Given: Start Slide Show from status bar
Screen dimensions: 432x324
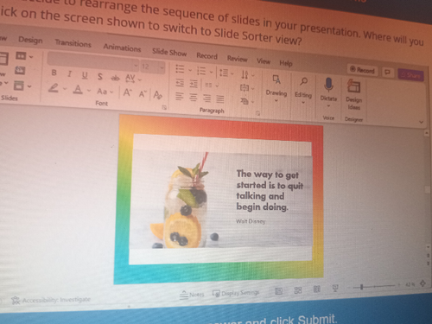Looking at the screenshot, I should pyautogui.click(x=335, y=288).
